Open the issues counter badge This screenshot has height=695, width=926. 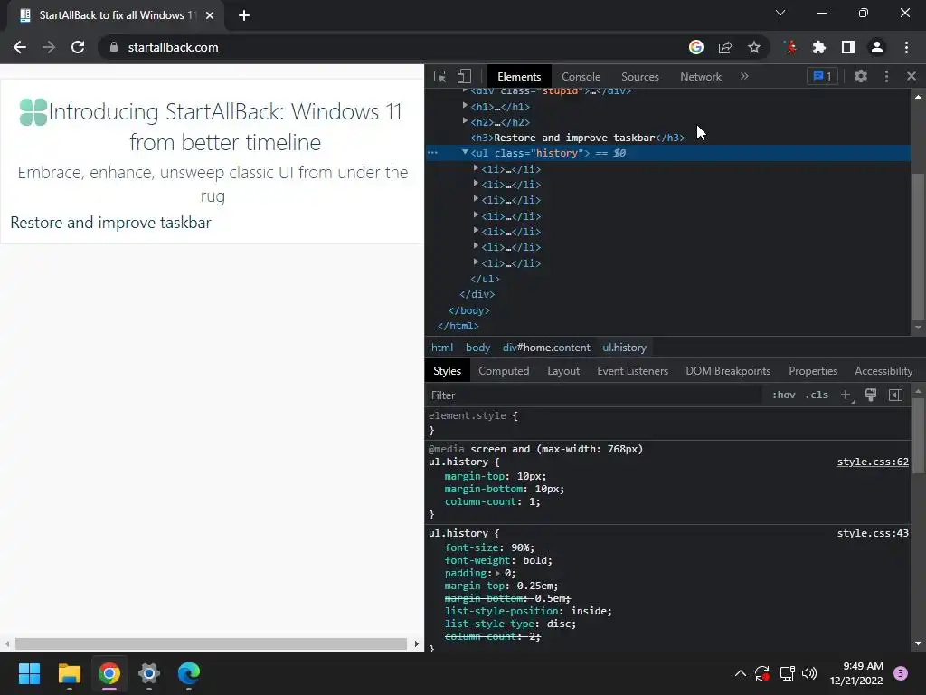point(822,76)
